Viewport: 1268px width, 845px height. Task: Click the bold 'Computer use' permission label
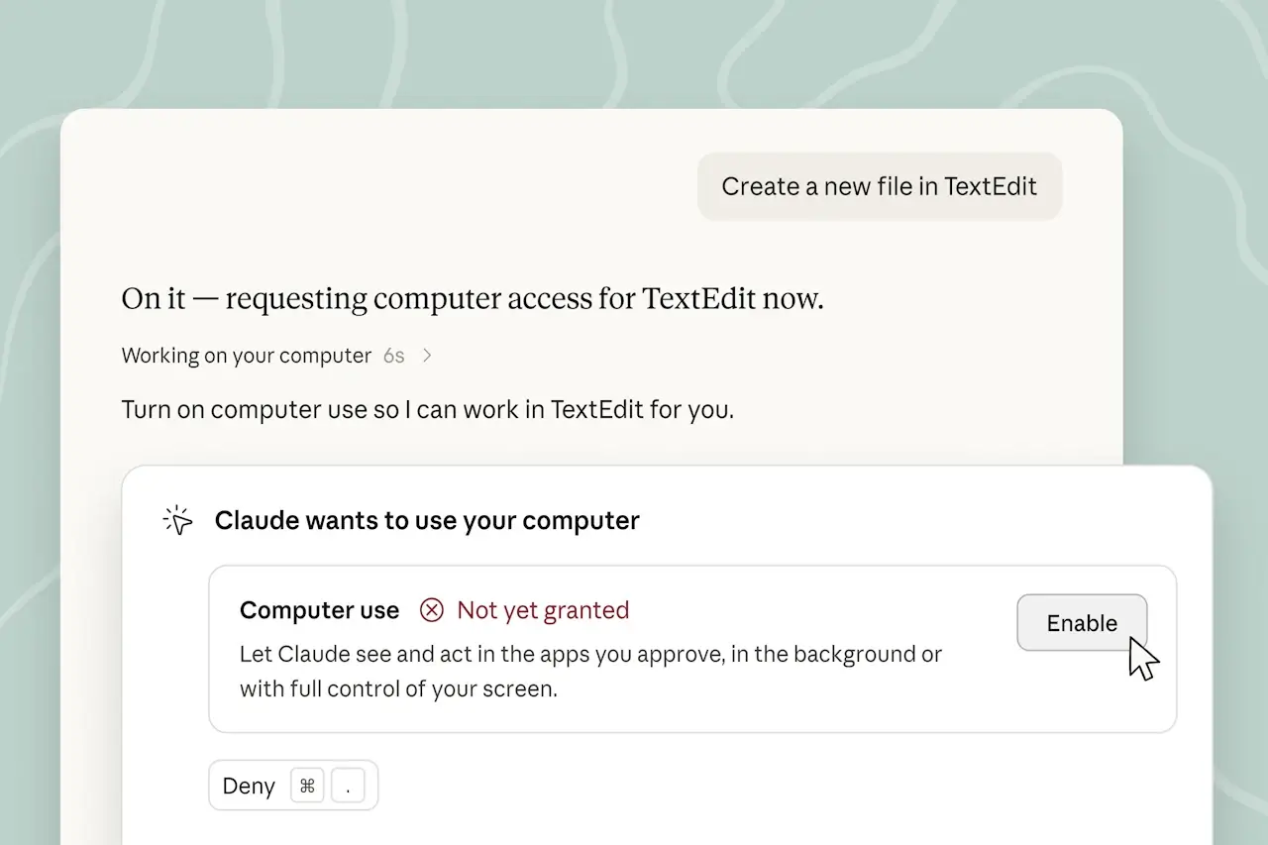319,610
